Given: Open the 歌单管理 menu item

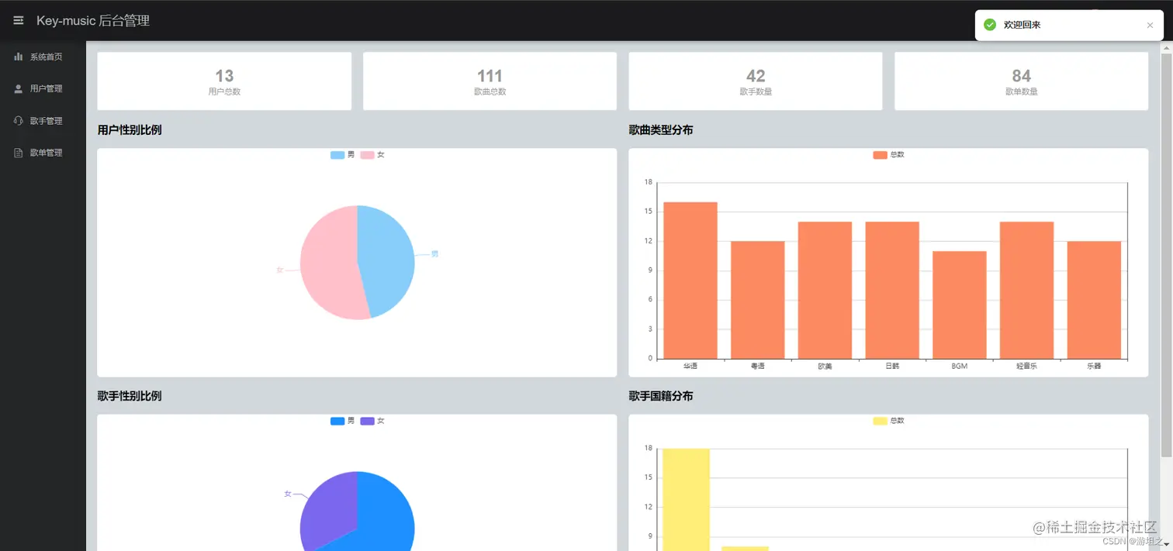Looking at the screenshot, I should coord(43,153).
